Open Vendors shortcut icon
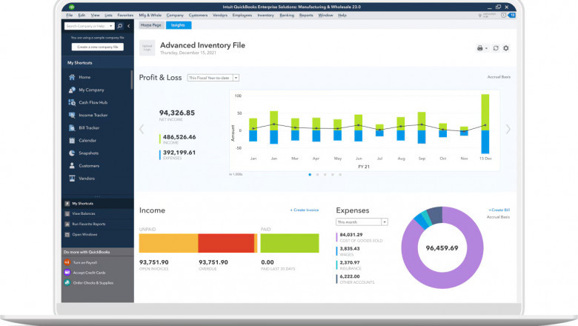The height and width of the screenshot is (326, 578). tap(72, 179)
